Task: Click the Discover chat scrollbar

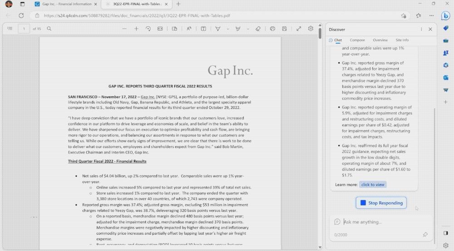Action: (434, 177)
